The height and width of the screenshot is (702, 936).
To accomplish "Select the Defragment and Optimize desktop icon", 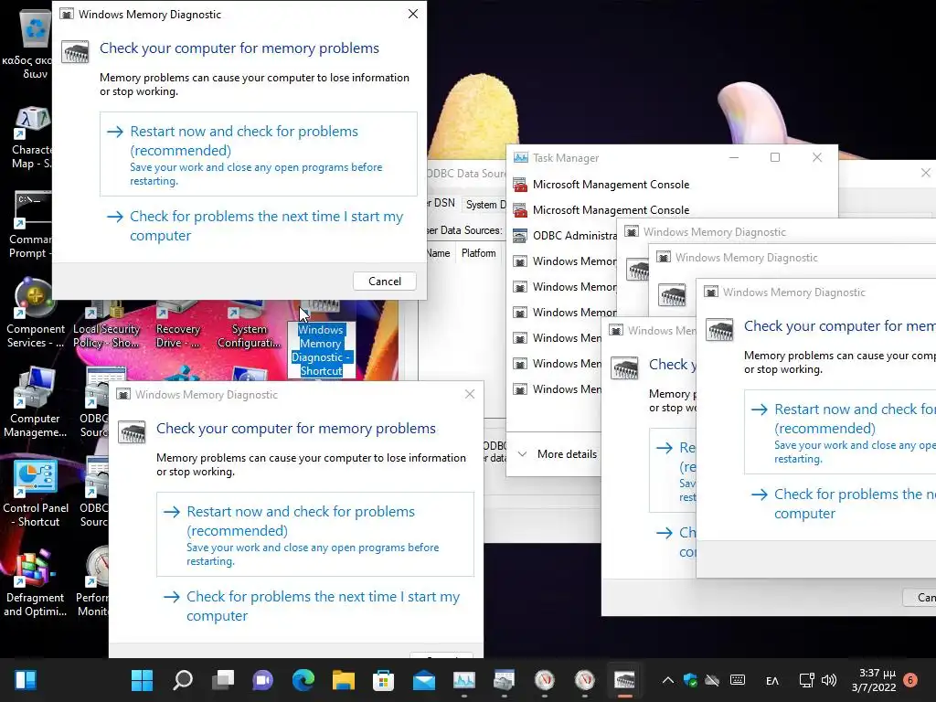I will (35, 582).
